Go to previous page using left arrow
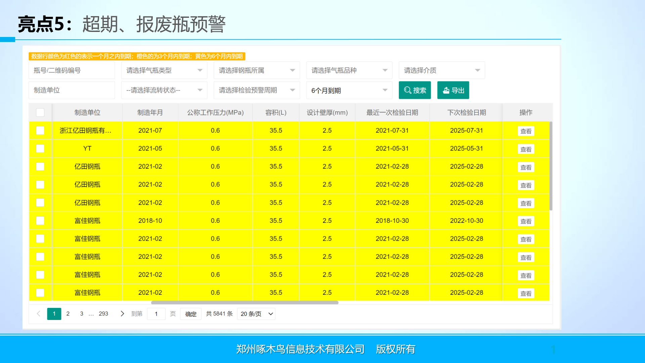 click(x=39, y=314)
